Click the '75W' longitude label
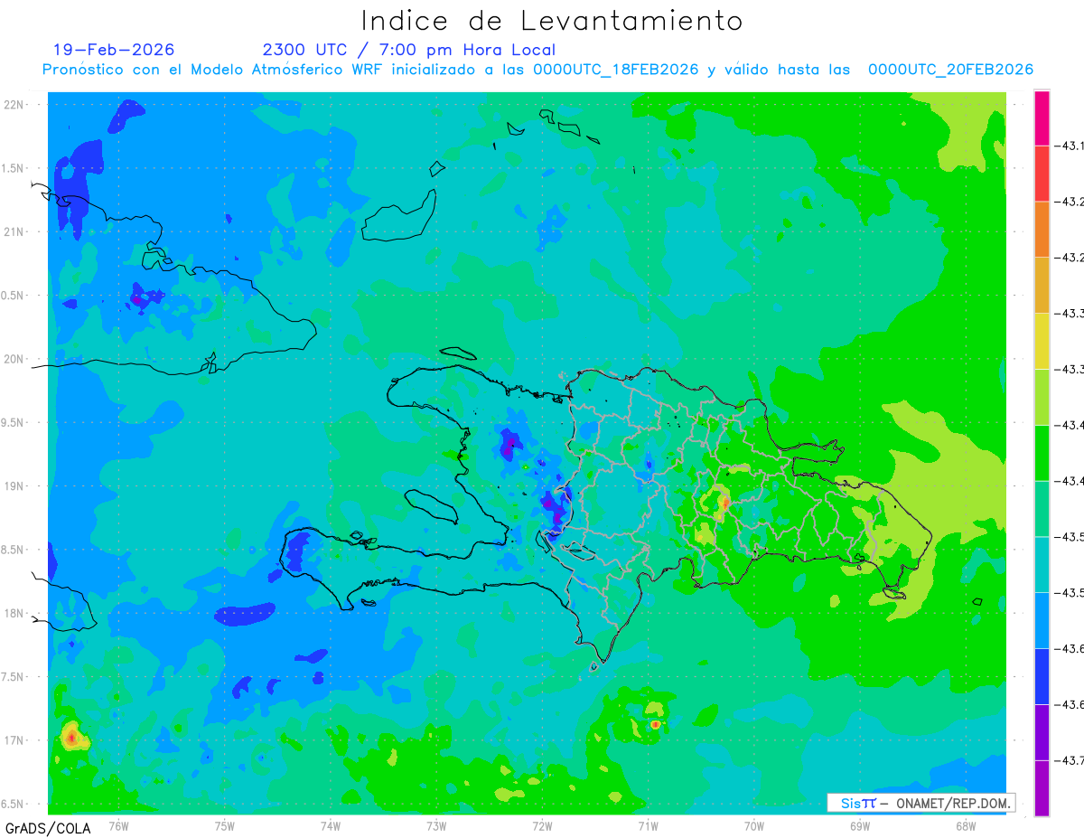 225,825
